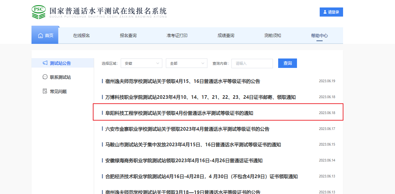Click the 请登录 login button
This screenshot has height=194, width=395.
click(331, 12)
